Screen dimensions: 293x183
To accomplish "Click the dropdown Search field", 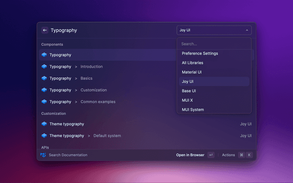I will [214, 44].
